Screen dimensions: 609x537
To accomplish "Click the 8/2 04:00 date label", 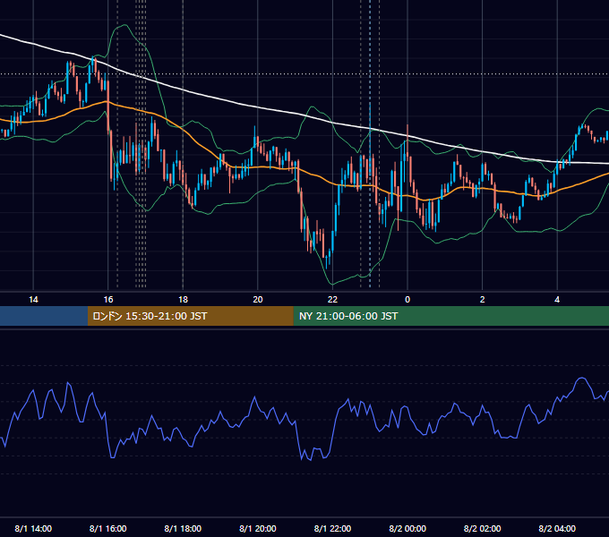I will (x=557, y=528).
